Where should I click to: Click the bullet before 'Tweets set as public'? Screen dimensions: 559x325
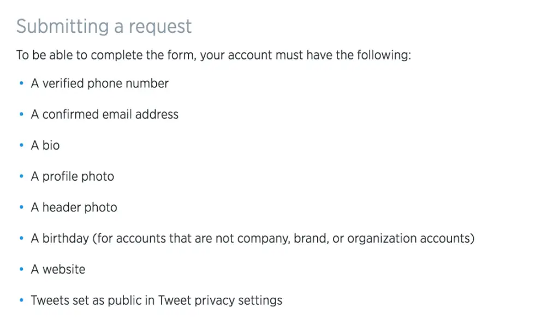21,300
